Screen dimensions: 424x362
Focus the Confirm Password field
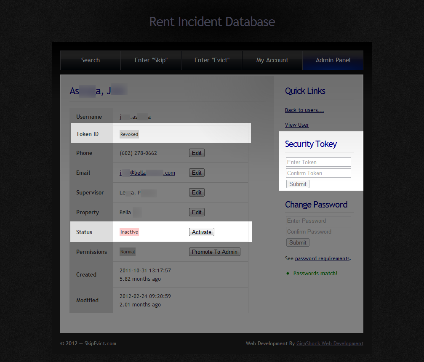tap(318, 232)
